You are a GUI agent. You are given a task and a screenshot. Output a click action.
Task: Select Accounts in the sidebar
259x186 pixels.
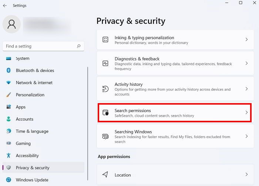pos(24,119)
